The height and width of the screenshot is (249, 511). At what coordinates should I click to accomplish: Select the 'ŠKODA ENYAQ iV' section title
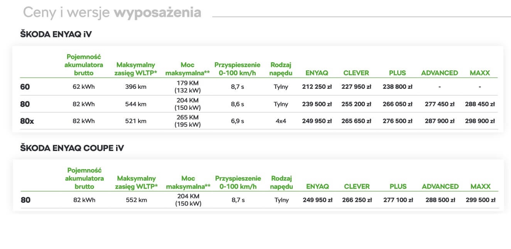56,35
